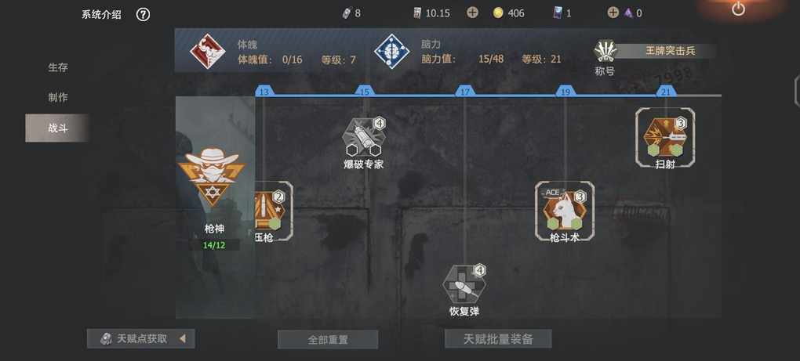Select the 战斗 tab
The width and height of the screenshot is (800, 361).
58,128
